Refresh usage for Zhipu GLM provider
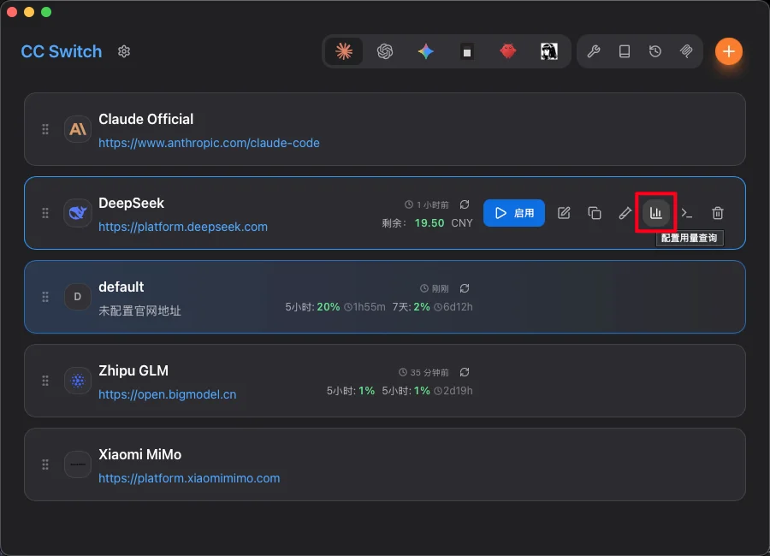770x556 pixels. (465, 372)
